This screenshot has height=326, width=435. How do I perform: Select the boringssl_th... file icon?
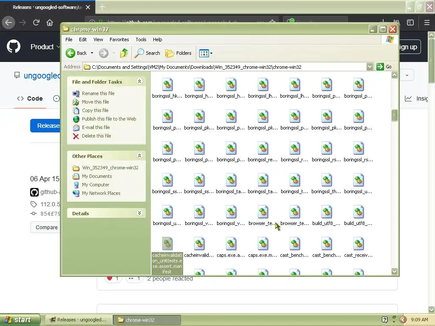[x=327, y=180]
